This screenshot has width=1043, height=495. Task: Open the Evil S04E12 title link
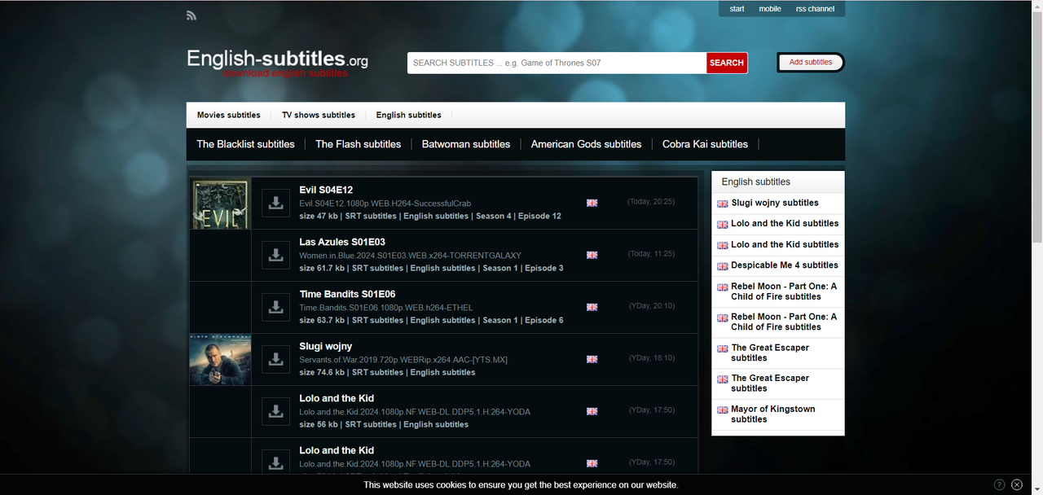click(326, 190)
